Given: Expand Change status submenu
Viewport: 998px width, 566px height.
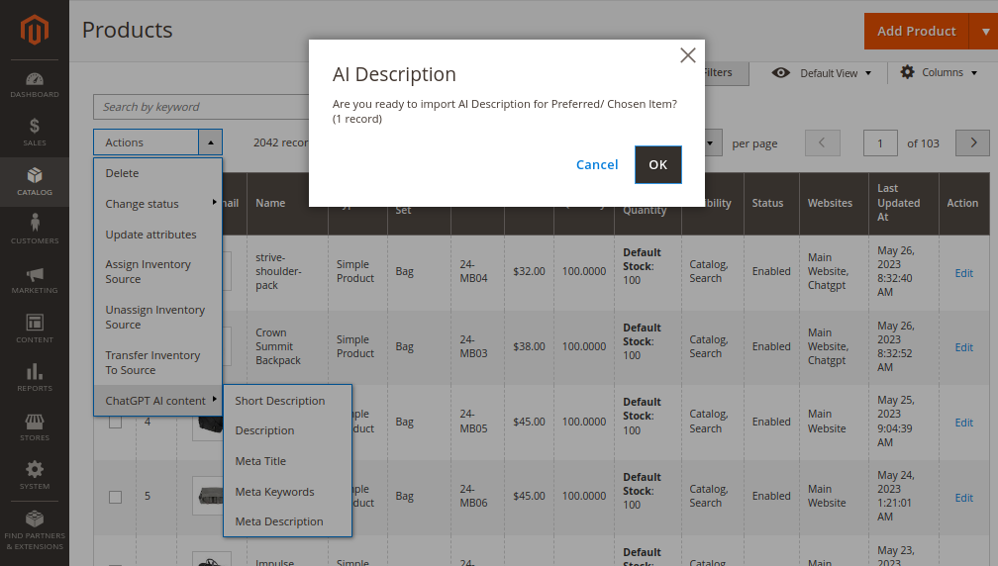Looking at the screenshot, I should coord(157,204).
